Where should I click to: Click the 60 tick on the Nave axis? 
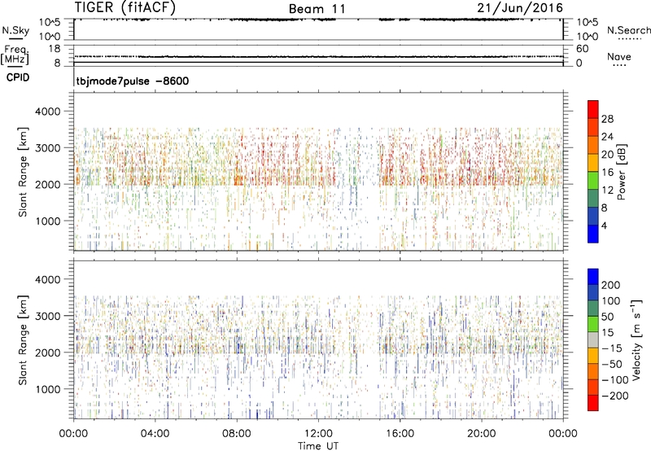coord(582,49)
